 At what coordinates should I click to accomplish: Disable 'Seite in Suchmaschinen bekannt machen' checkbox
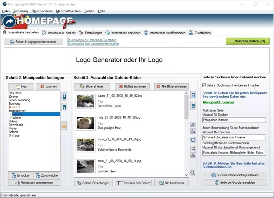click(204, 85)
